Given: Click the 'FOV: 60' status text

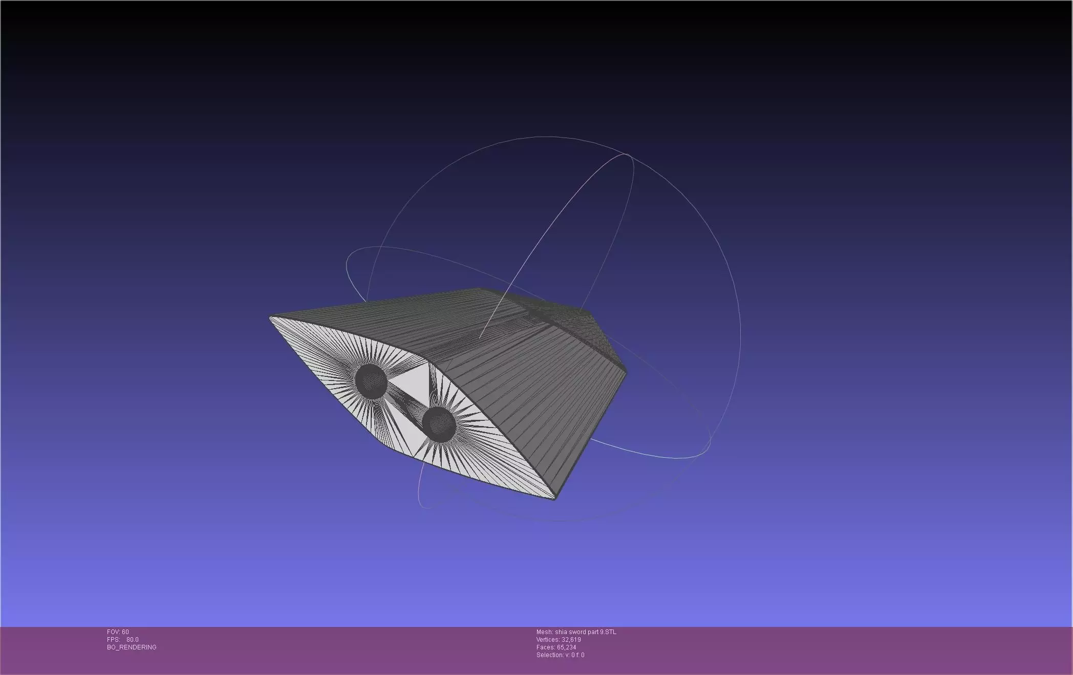Looking at the screenshot, I should [118, 632].
